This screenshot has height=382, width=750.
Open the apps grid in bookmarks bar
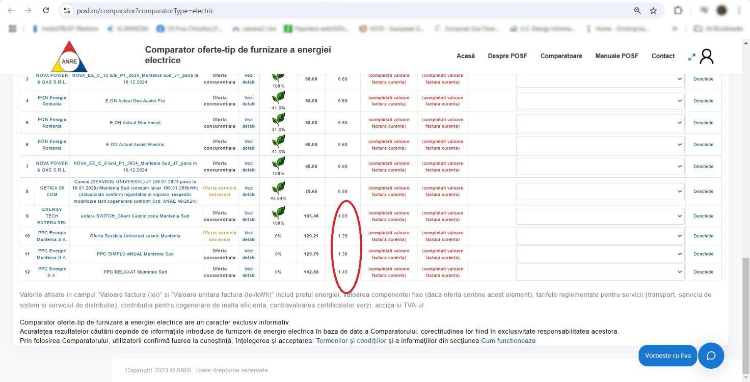13,29
